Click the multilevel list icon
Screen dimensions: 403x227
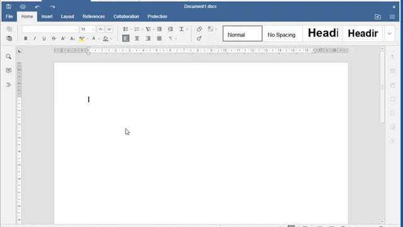point(148,29)
